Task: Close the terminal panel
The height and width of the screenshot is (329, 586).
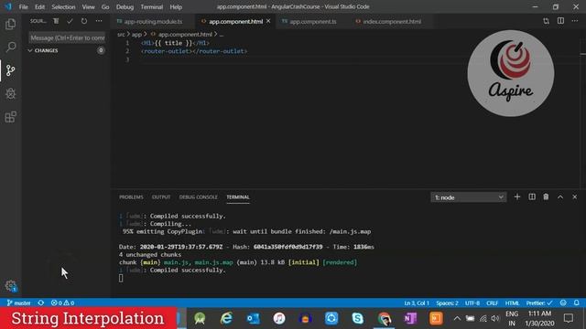Action: click(575, 197)
